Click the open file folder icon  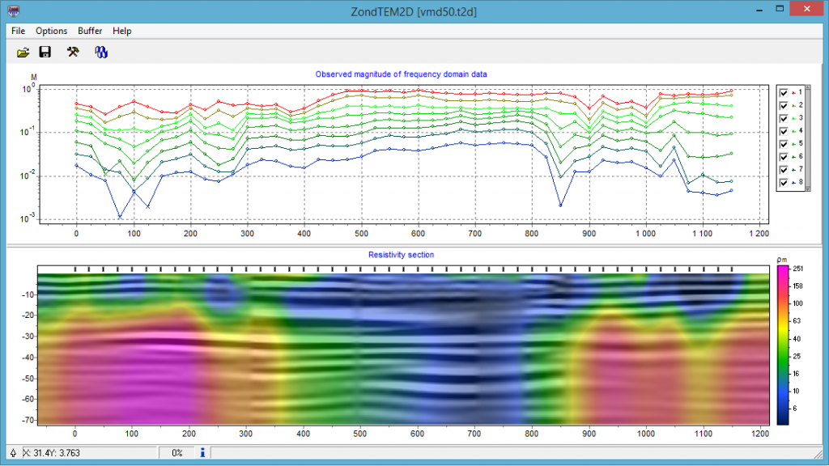23,53
